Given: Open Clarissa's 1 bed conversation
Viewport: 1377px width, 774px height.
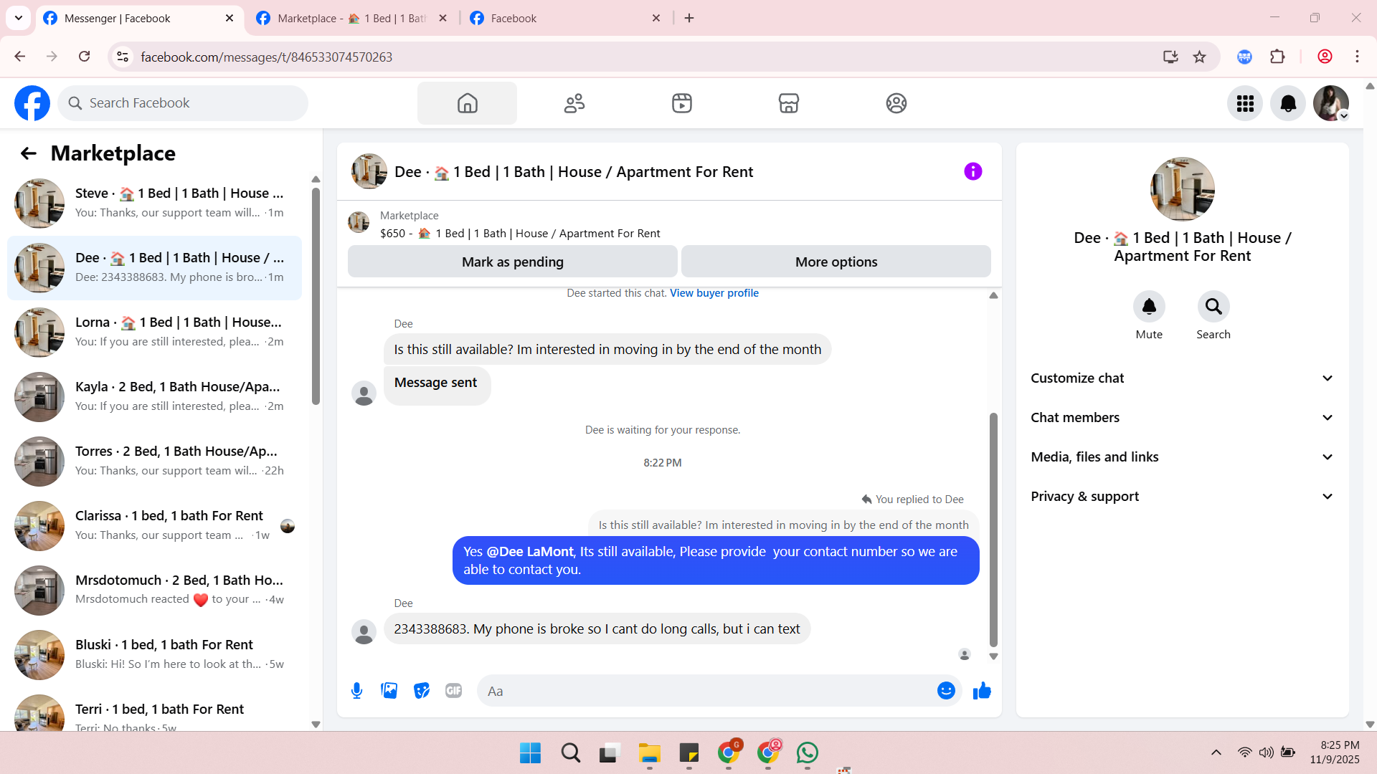Looking at the screenshot, I should pyautogui.click(x=154, y=526).
